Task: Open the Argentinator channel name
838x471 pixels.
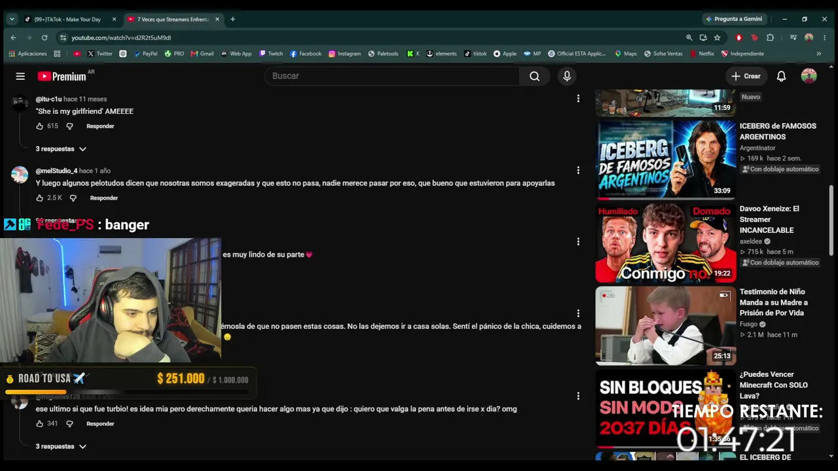Action: tap(757, 148)
